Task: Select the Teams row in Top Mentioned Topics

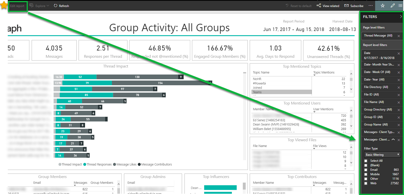Action: 281,92
